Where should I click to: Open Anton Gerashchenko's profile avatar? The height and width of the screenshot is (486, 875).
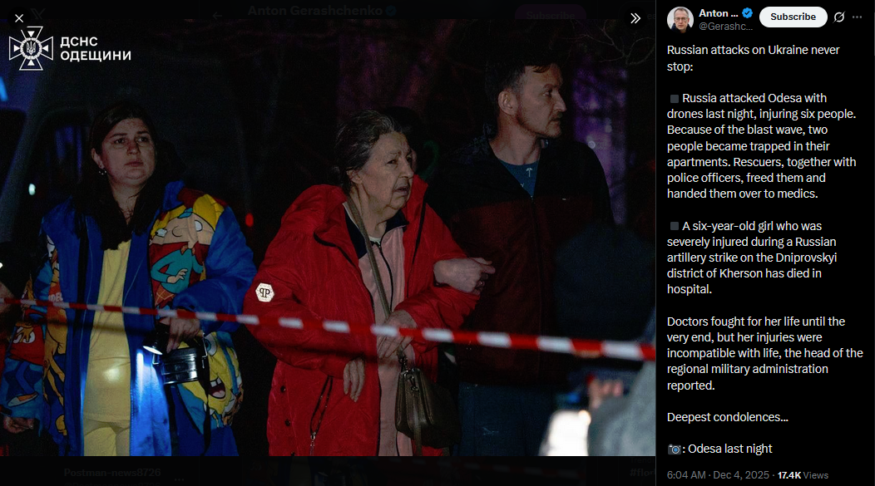680,19
